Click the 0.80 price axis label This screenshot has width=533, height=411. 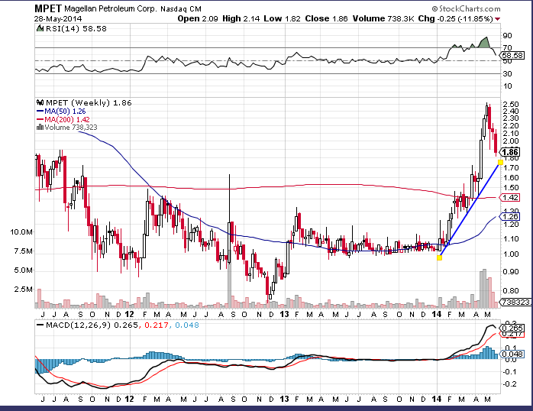click(x=511, y=290)
